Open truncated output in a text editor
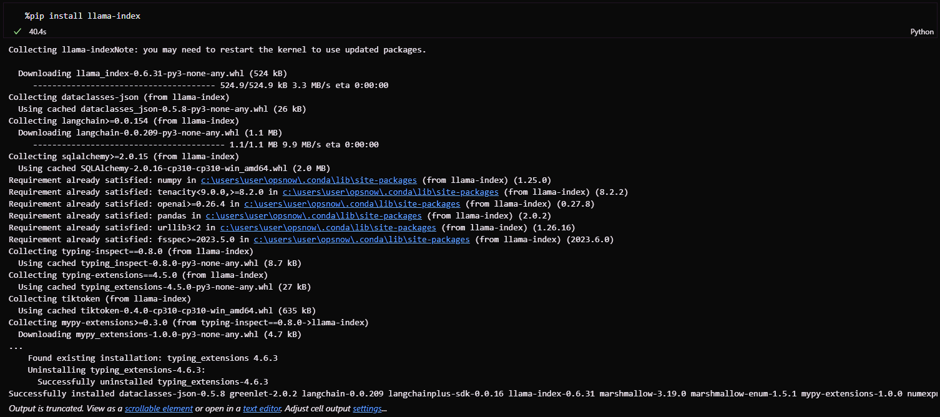Screen dimensions: 940x417 pyautogui.click(x=262, y=408)
